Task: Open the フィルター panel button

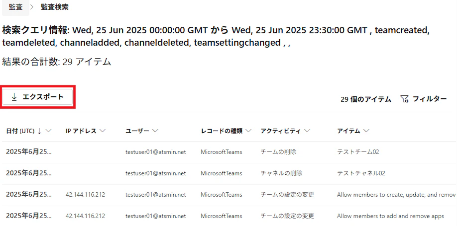Action: click(424, 99)
